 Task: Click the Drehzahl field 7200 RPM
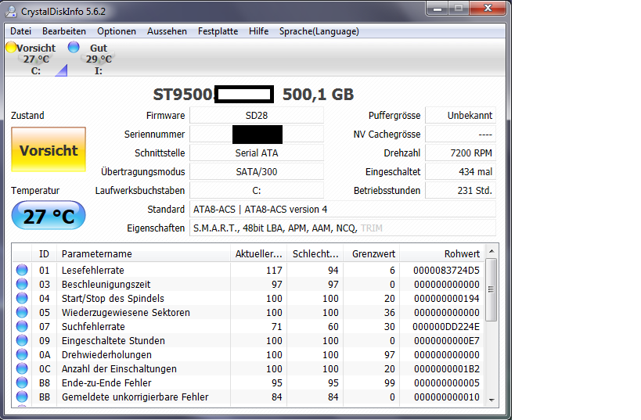coord(461,153)
